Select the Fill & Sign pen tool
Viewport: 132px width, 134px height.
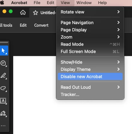pyautogui.click(x=3, y=114)
